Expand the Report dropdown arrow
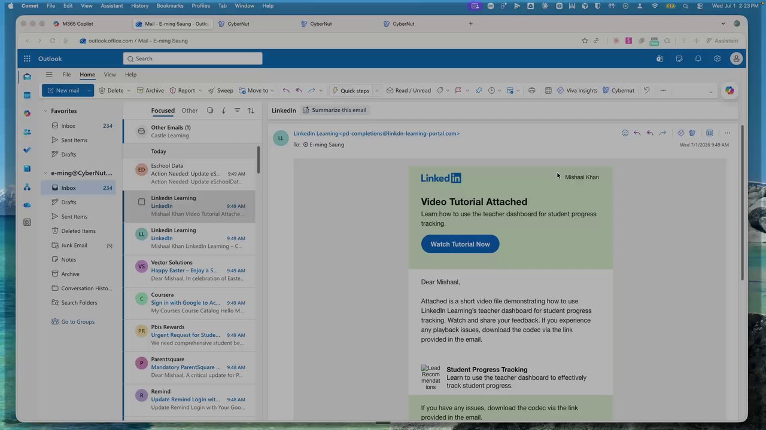Screen dimensions: 766x430 click(200, 91)
